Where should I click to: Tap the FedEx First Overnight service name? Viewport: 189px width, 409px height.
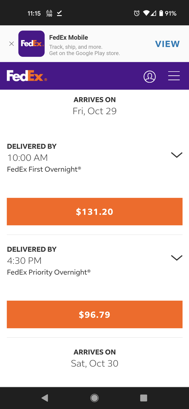coord(44,169)
